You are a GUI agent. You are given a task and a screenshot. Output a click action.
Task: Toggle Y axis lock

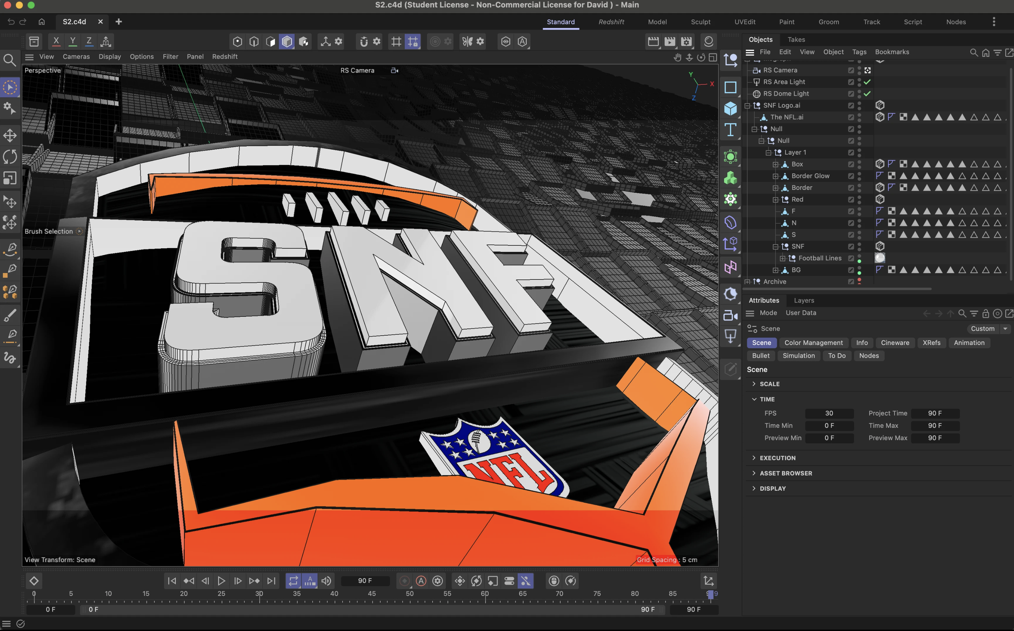click(73, 41)
